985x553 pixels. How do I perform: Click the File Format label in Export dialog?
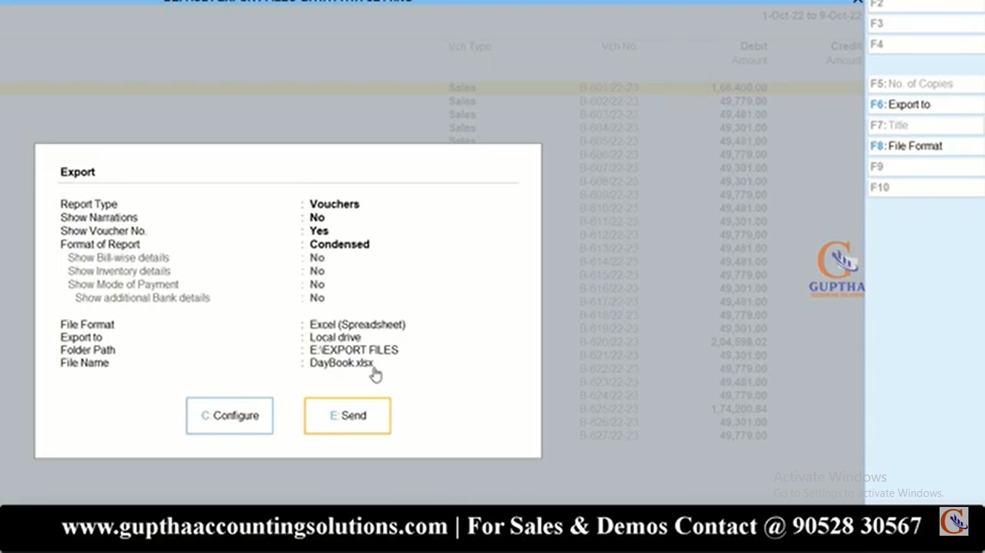click(x=87, y=325)
